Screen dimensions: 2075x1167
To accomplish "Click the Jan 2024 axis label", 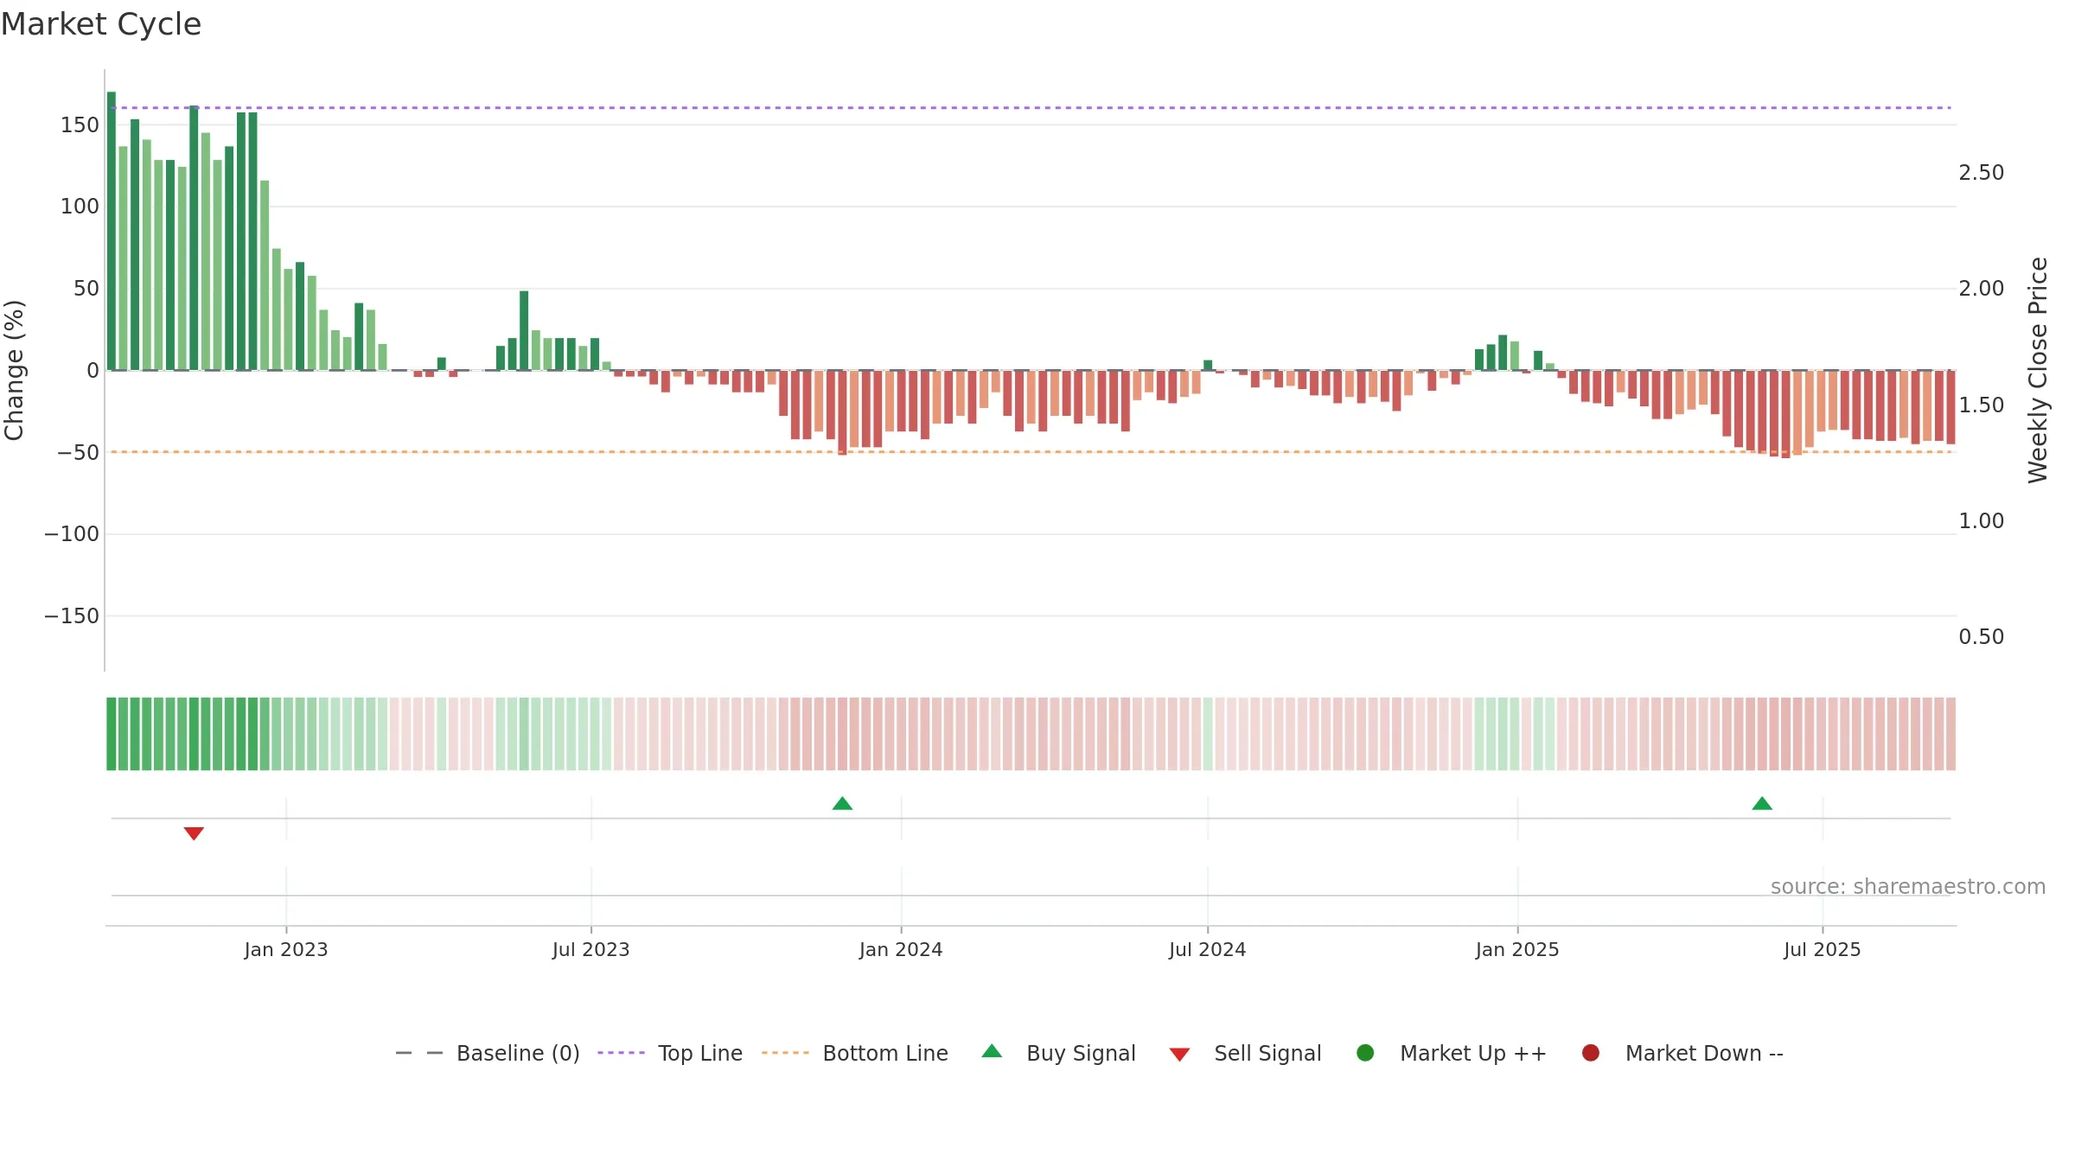I will (901, 950).
